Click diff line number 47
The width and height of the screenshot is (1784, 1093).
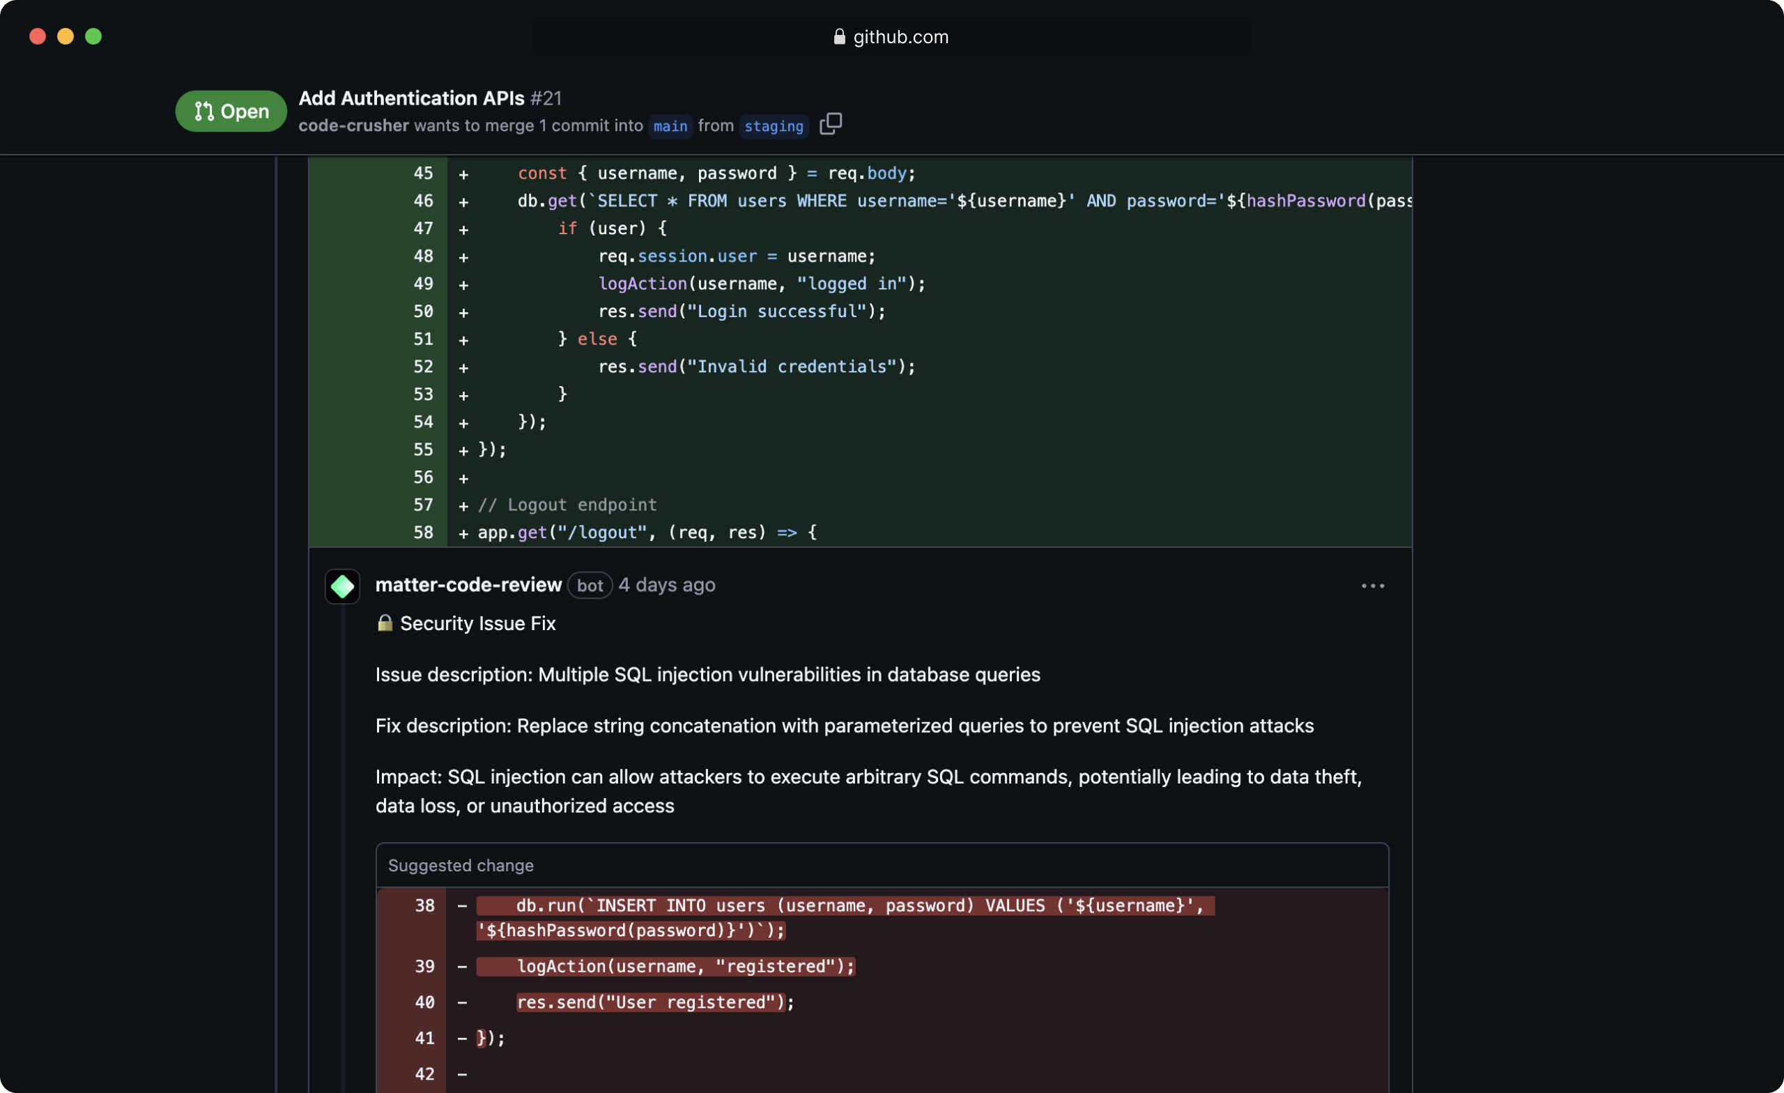point(424,228)
